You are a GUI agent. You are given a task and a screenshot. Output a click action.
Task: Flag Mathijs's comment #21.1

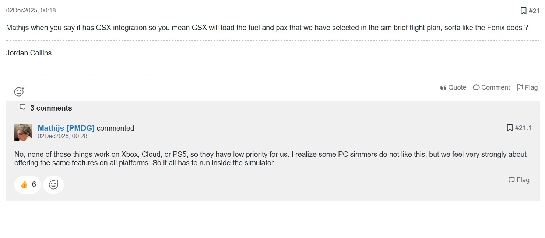tap(519, 180)
